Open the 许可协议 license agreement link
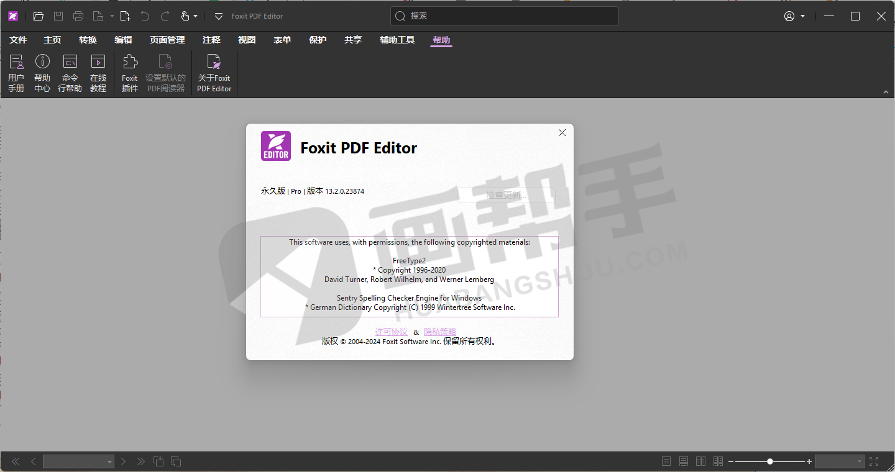This screenshot has height=472, width=895. pyautogui.click(x=392, y=332)
